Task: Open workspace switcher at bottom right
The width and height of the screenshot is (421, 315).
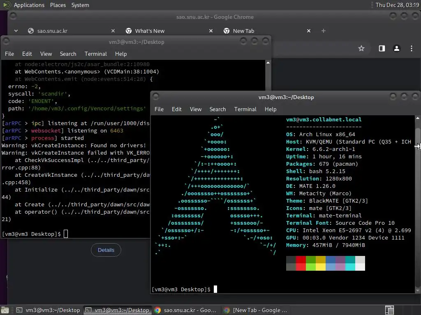Action: 389,310
